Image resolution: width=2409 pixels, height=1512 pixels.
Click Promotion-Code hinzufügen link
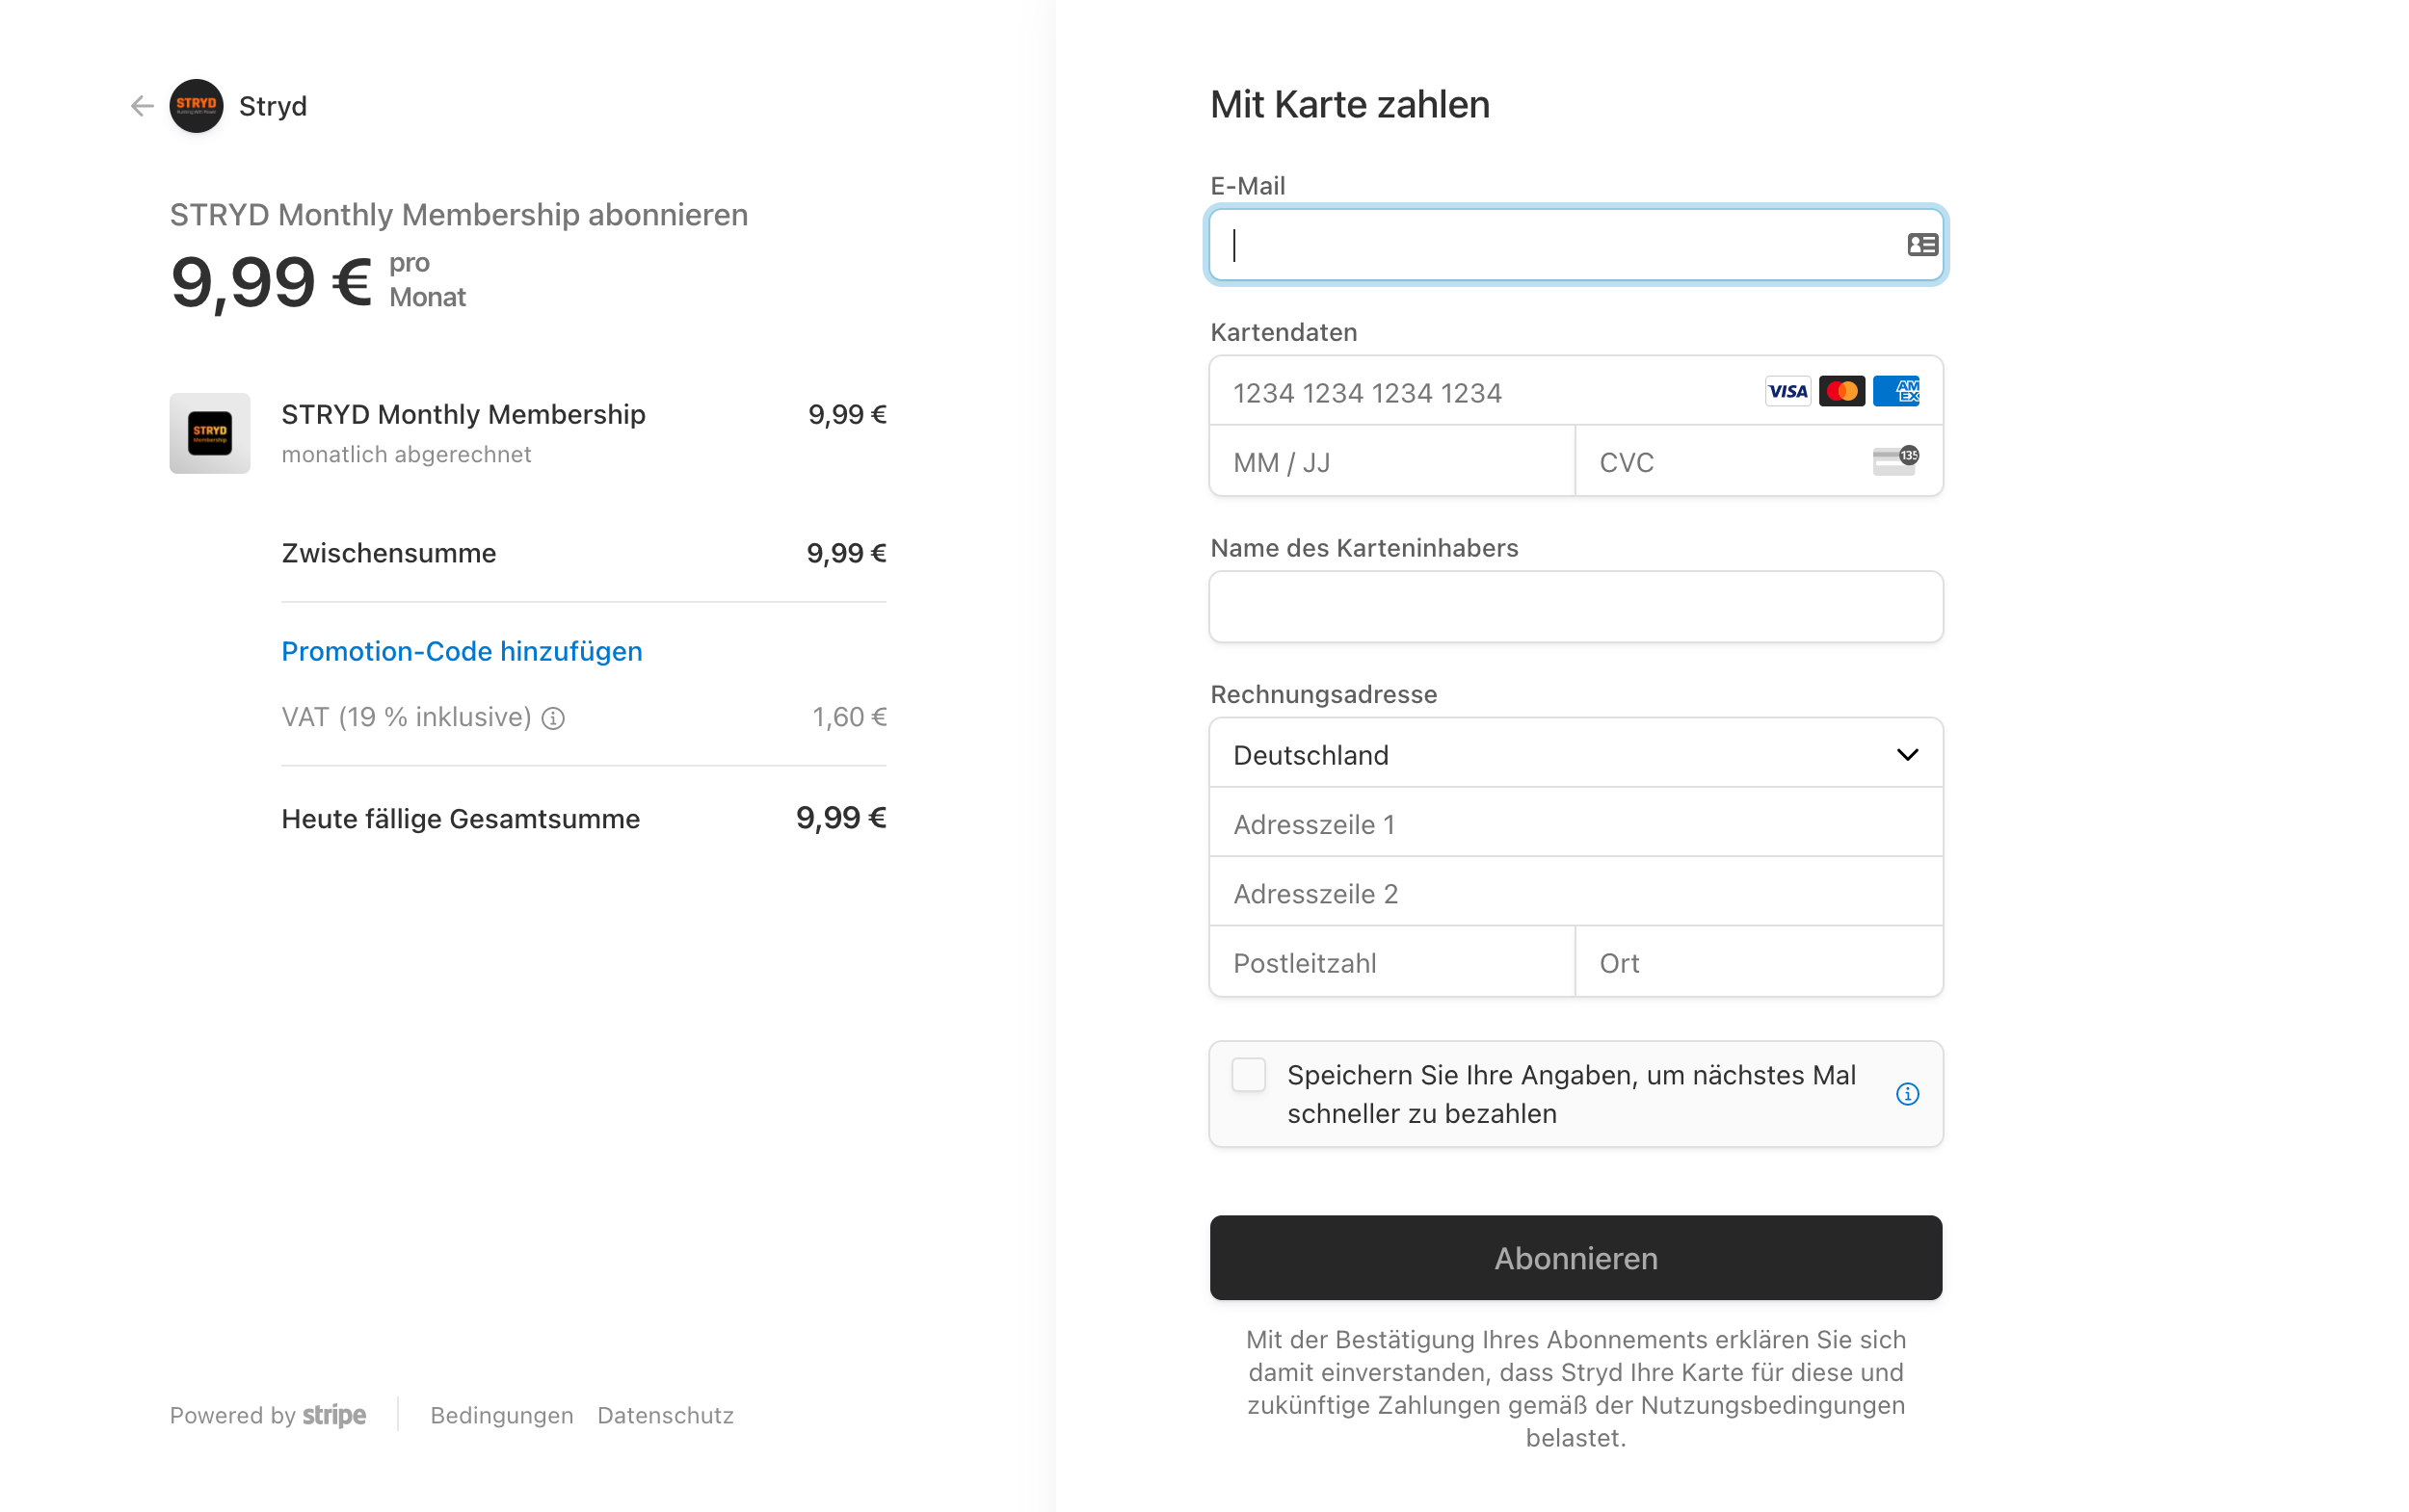pyautogui.click(x=462, y=651)
